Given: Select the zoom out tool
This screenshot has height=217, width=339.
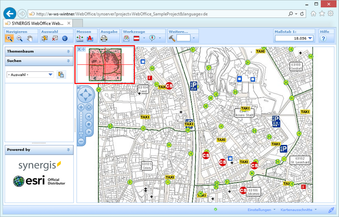Looking at the screenshot, I should coord(20,38).
